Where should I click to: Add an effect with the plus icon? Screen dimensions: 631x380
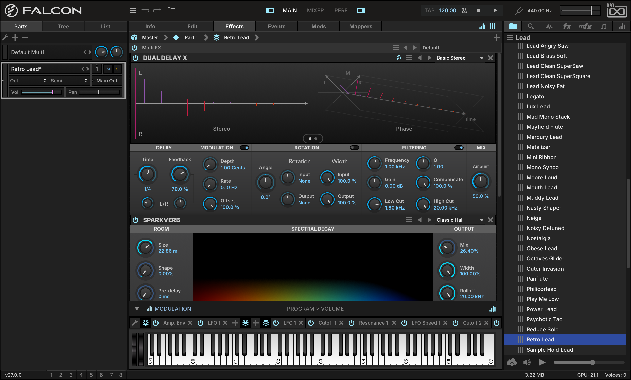[496, 37]
